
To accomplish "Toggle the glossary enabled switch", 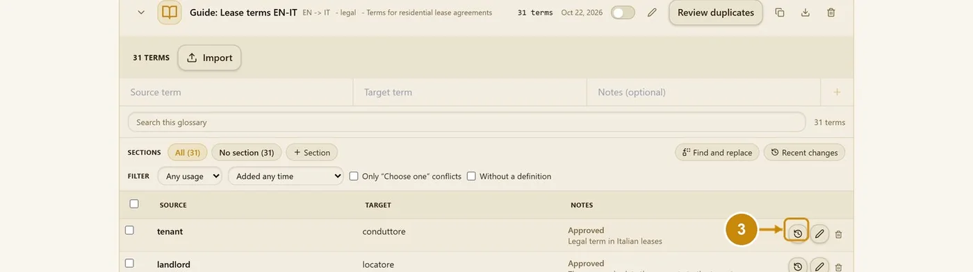I will [623, 12].
